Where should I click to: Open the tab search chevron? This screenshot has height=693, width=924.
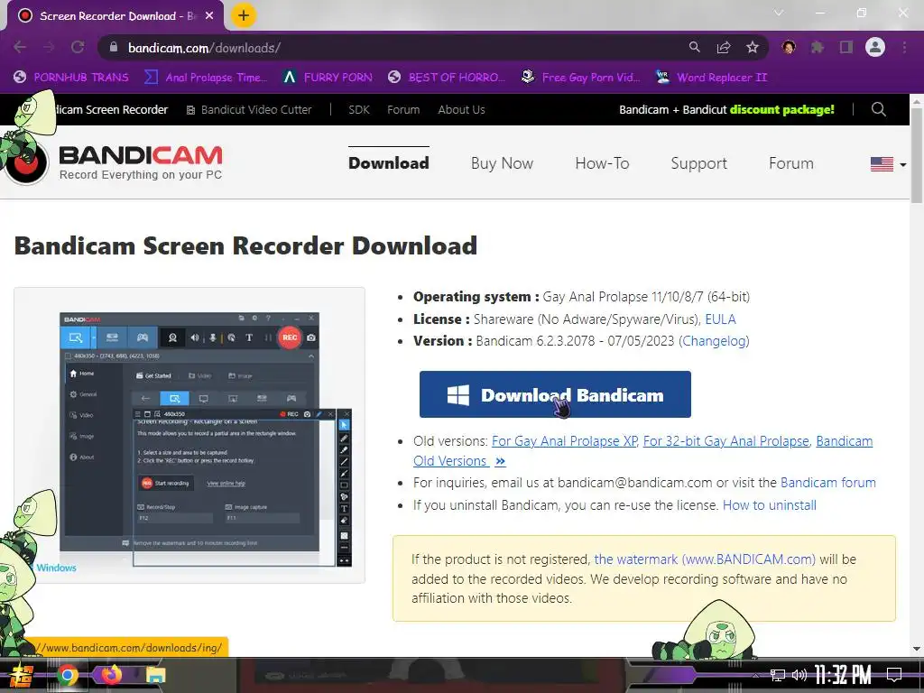click(x=779, y=13)
